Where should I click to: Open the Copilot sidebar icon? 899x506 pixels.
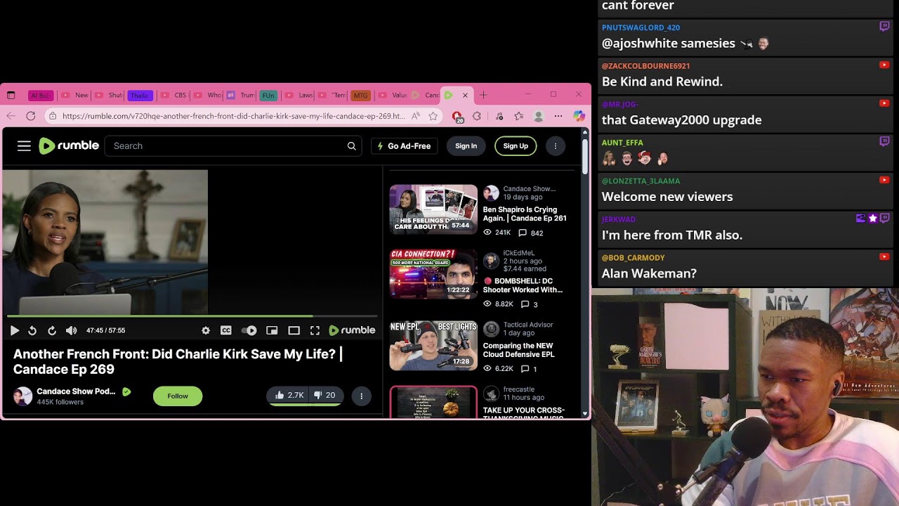point(579,116)
